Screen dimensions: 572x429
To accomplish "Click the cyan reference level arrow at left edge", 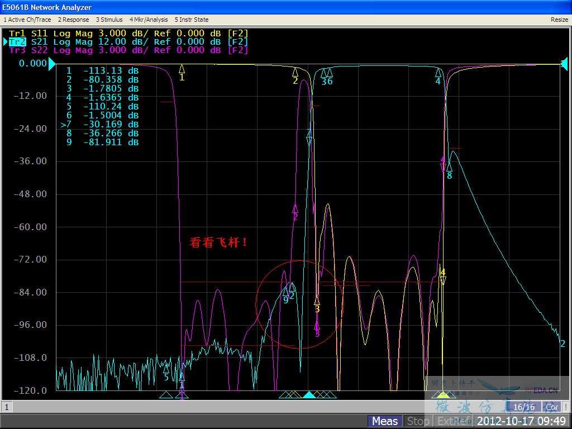I will [x=52, y=65].
